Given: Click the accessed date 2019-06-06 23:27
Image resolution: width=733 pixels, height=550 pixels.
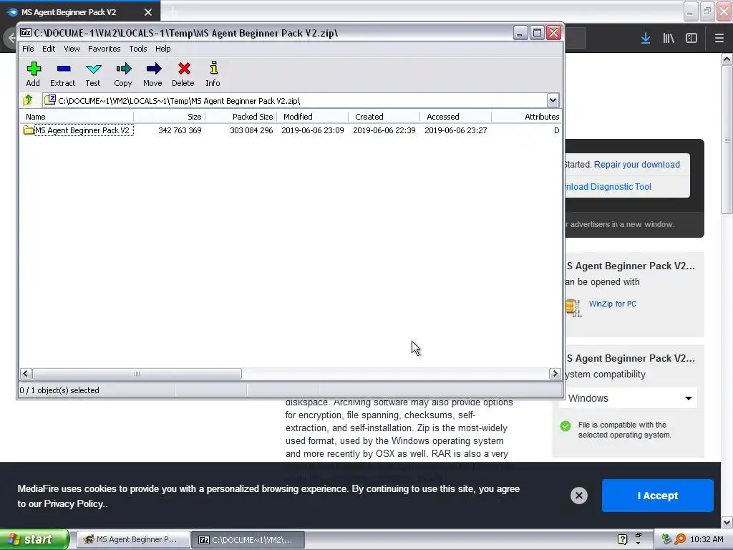Looking at the screenshot, I should 456,130.
